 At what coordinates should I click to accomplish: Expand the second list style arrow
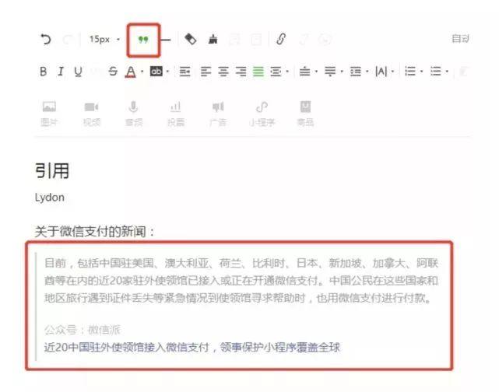pos(447,72)
